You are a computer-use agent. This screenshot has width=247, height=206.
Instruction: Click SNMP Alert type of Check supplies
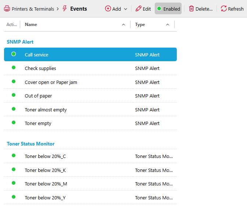147,68
